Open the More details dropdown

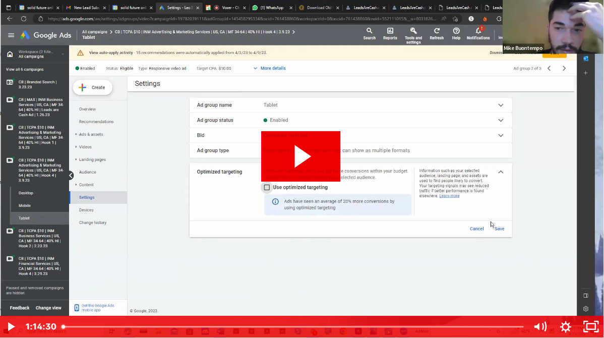point(269,68)
